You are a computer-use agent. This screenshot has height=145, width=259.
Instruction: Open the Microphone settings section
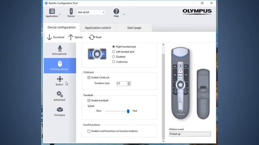click(x=59, y=50)
